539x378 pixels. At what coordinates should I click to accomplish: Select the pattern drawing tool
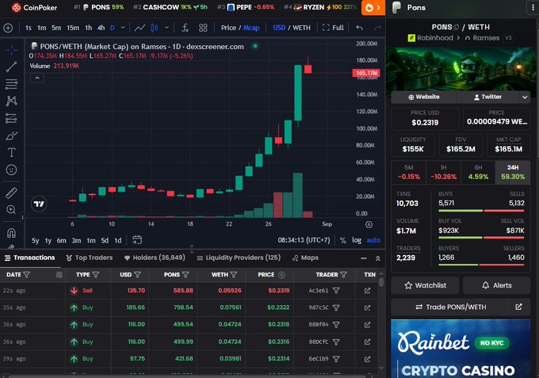point(11,101)
